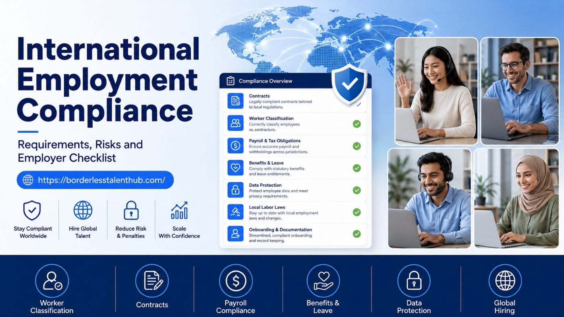The height and width of the screenshot is (317, 564).
Task: Click the Data Protection lock icon in the checklist
Action: point(235,189)
